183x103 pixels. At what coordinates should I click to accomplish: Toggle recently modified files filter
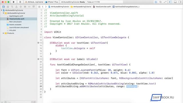(32, 102)
